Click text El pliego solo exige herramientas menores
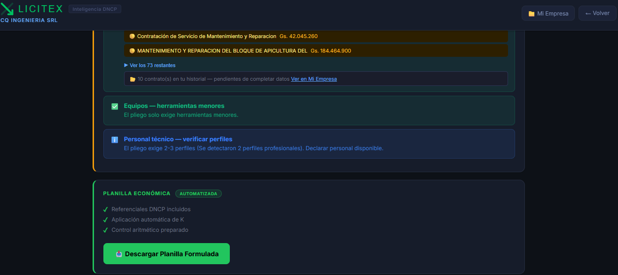Viewport: 618px width, 275px height. pyautogui.click(x=181, y=115)
